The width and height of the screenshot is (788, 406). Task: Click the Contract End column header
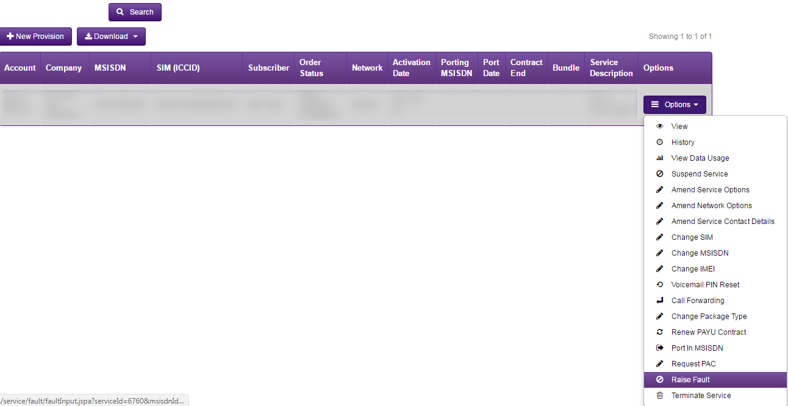click(526, 68)
